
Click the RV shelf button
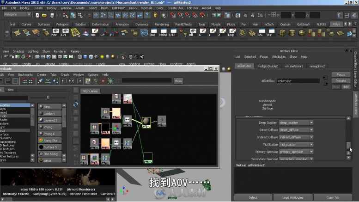point(271,32)
